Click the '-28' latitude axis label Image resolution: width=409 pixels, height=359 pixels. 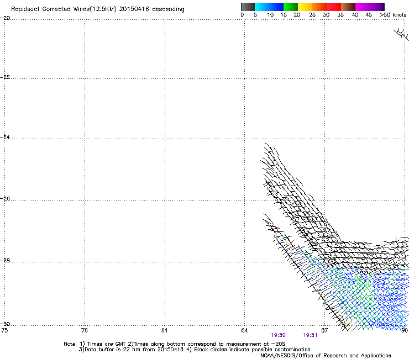pyautogui.click(x=5, y=261)
